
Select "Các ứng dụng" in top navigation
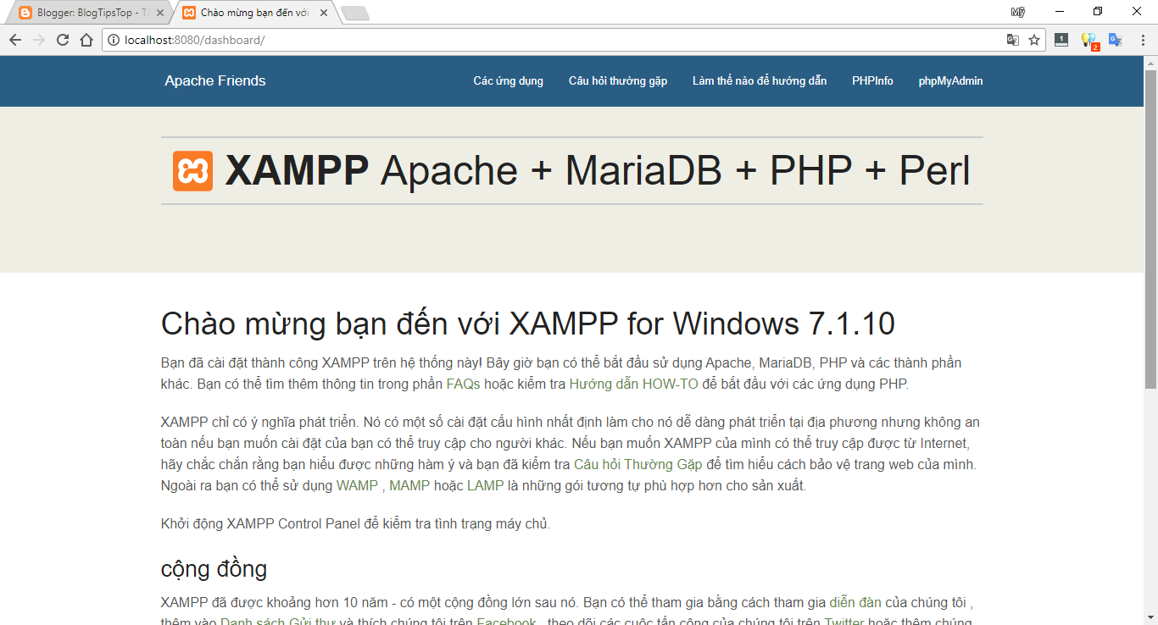pos(508,81)
